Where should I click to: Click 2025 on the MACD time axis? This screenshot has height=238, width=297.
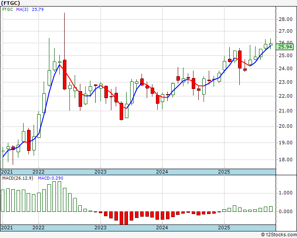click(224, 228)
